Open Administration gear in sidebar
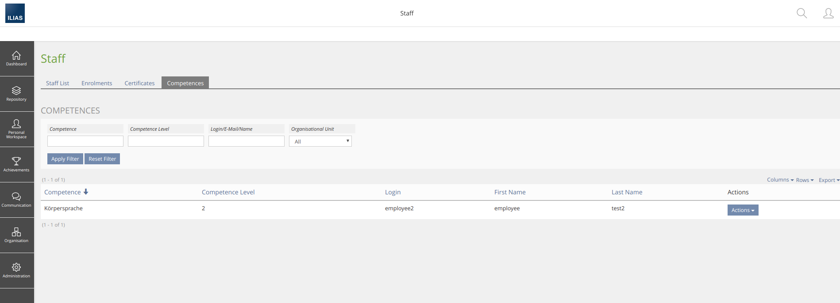The image size is (840, 303). (x=16, y=270)
